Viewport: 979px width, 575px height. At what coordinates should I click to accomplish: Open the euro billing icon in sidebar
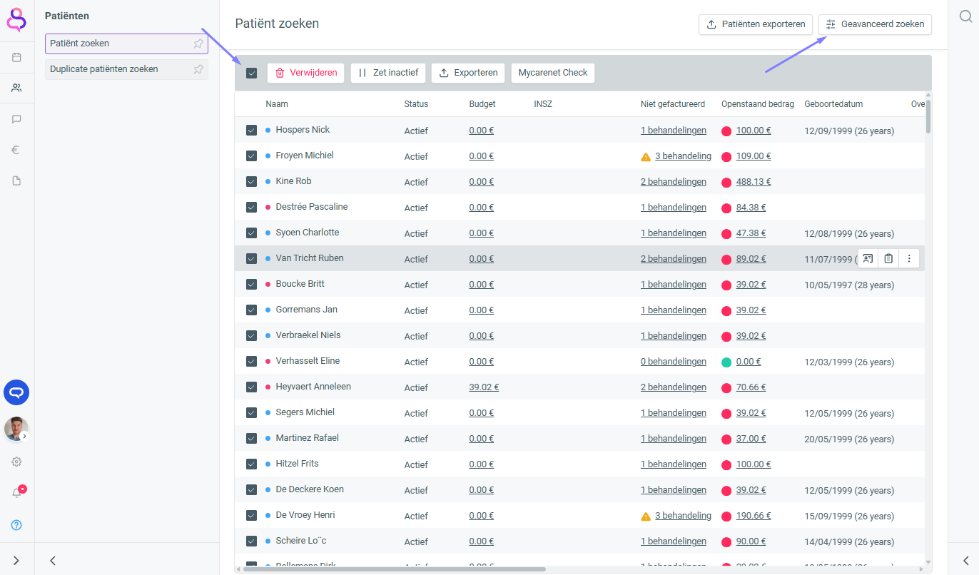(16, 150)
